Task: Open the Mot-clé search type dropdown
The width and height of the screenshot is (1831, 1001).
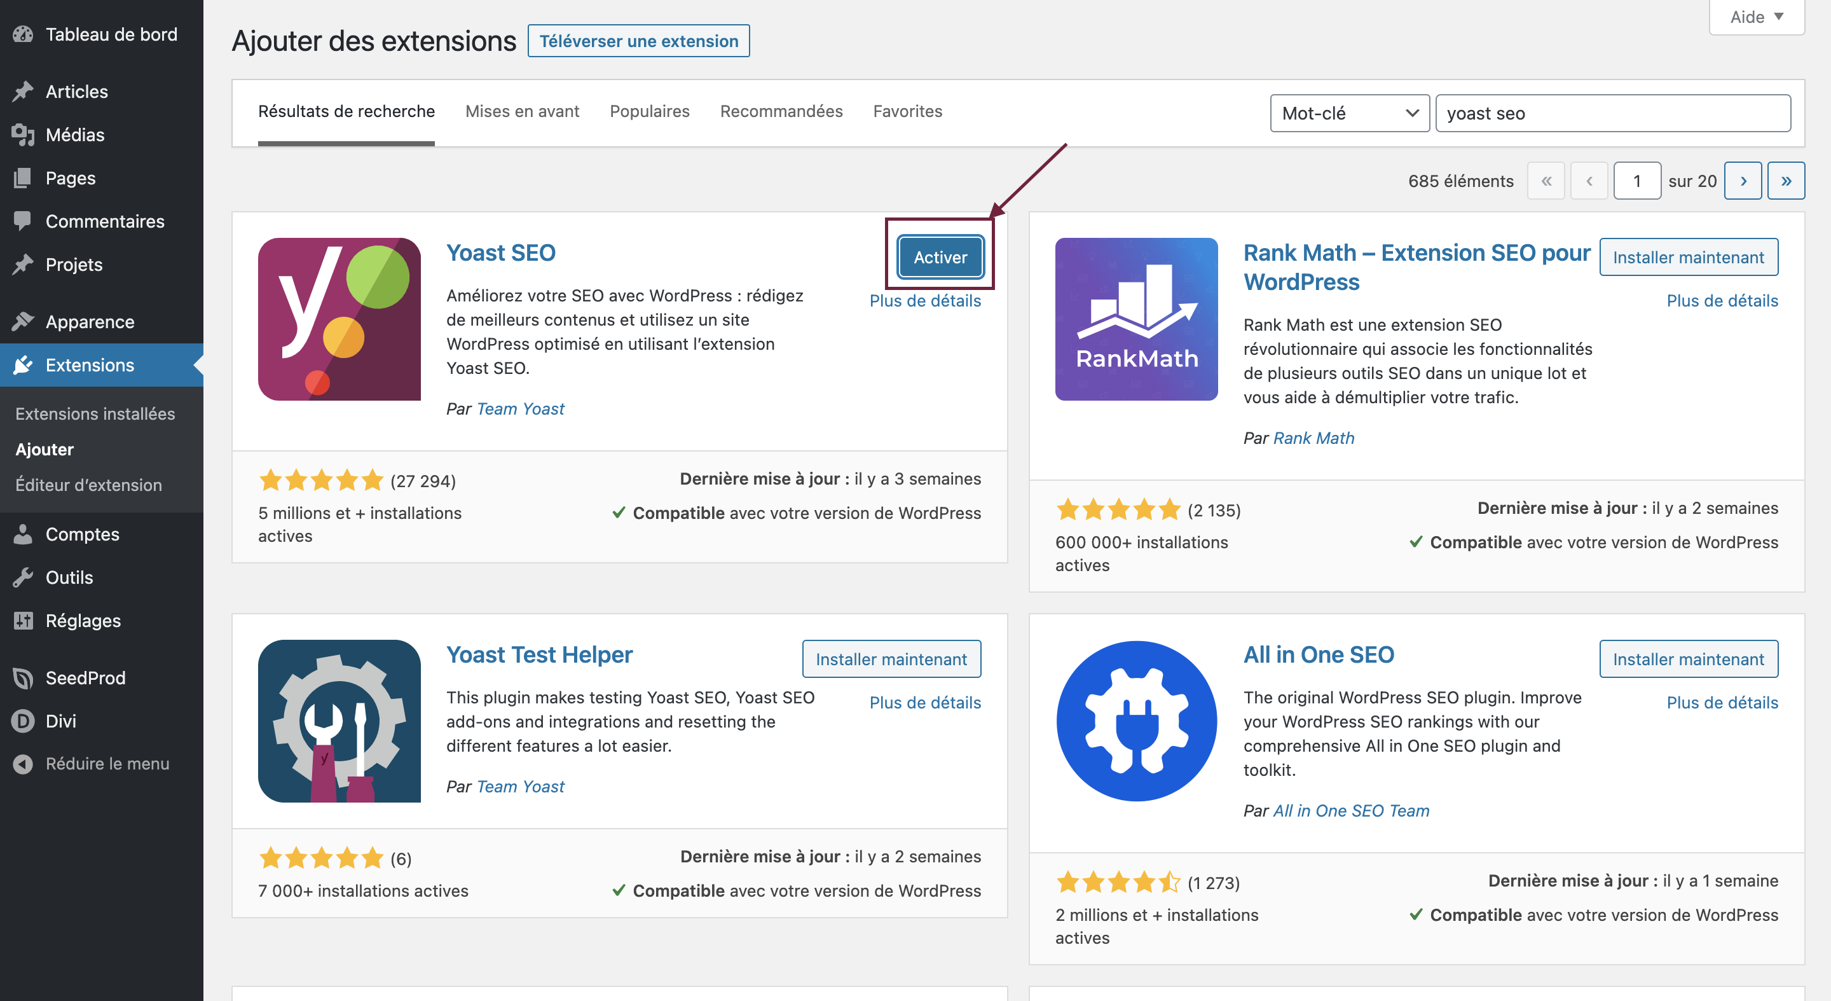Action: tap(1349, 113)
